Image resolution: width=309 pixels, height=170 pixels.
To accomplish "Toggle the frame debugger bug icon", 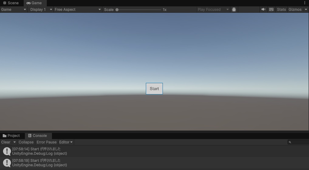I will (x=234, y=9).
